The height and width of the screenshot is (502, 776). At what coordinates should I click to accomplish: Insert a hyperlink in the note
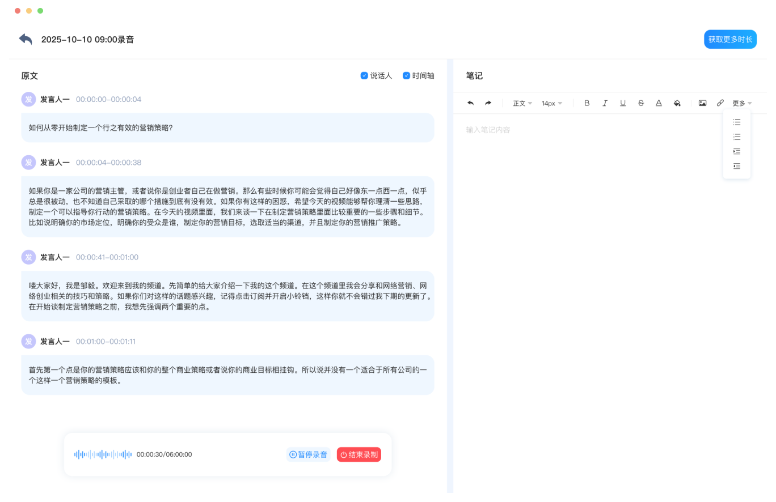(x=720, y=103)
